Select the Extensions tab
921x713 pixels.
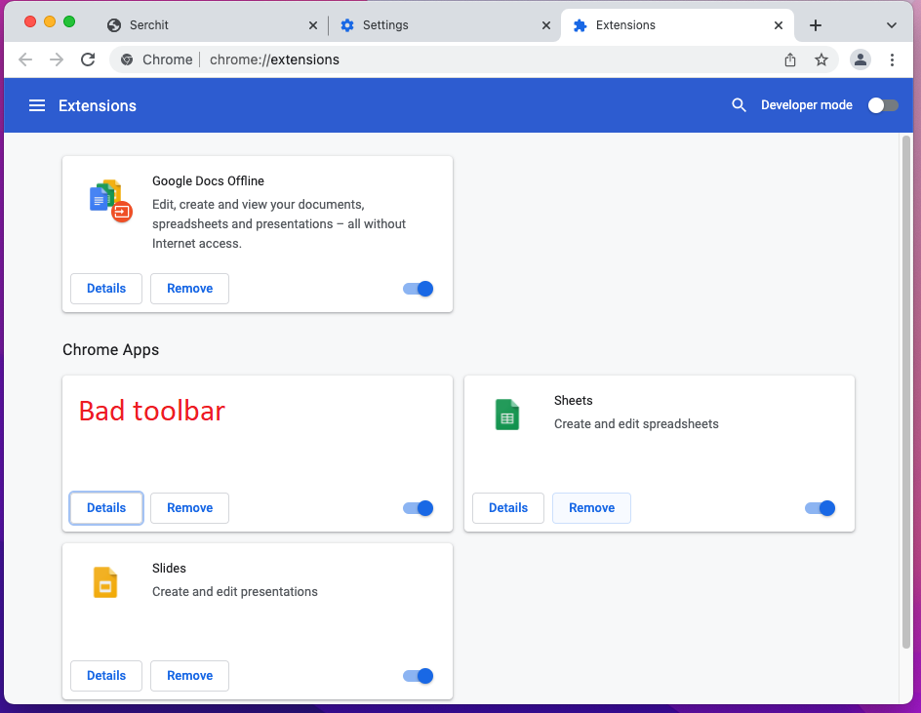677,25
